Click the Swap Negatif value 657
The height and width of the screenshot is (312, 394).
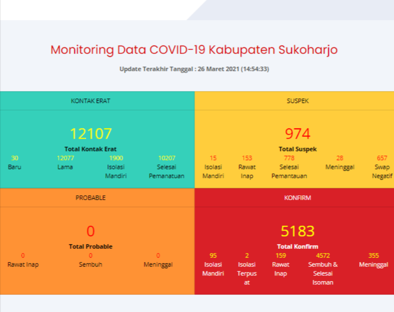click(382, 158)
